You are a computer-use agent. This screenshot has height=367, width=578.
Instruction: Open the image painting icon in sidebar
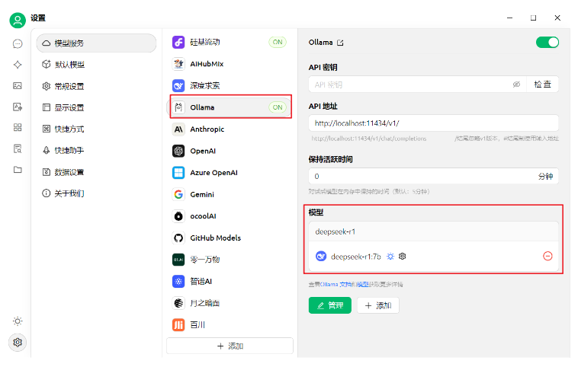tap(17, 86)
